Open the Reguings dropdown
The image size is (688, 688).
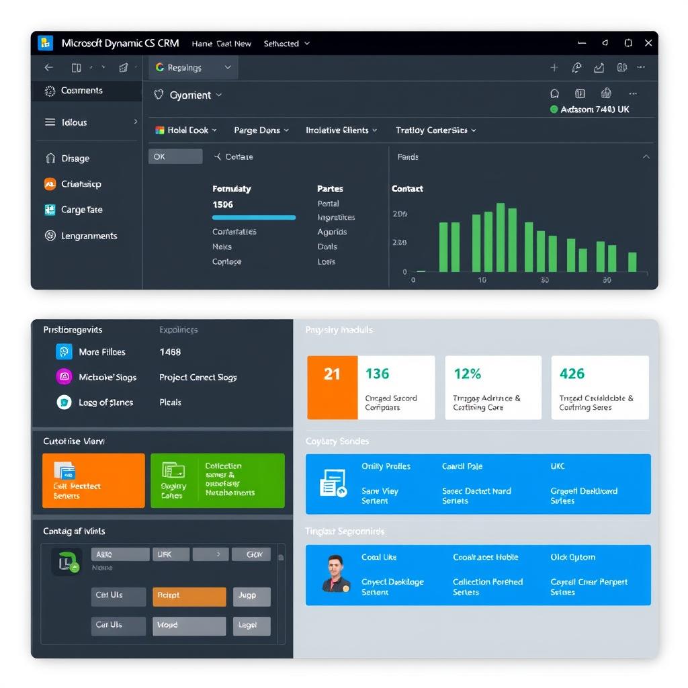(193, 67)
